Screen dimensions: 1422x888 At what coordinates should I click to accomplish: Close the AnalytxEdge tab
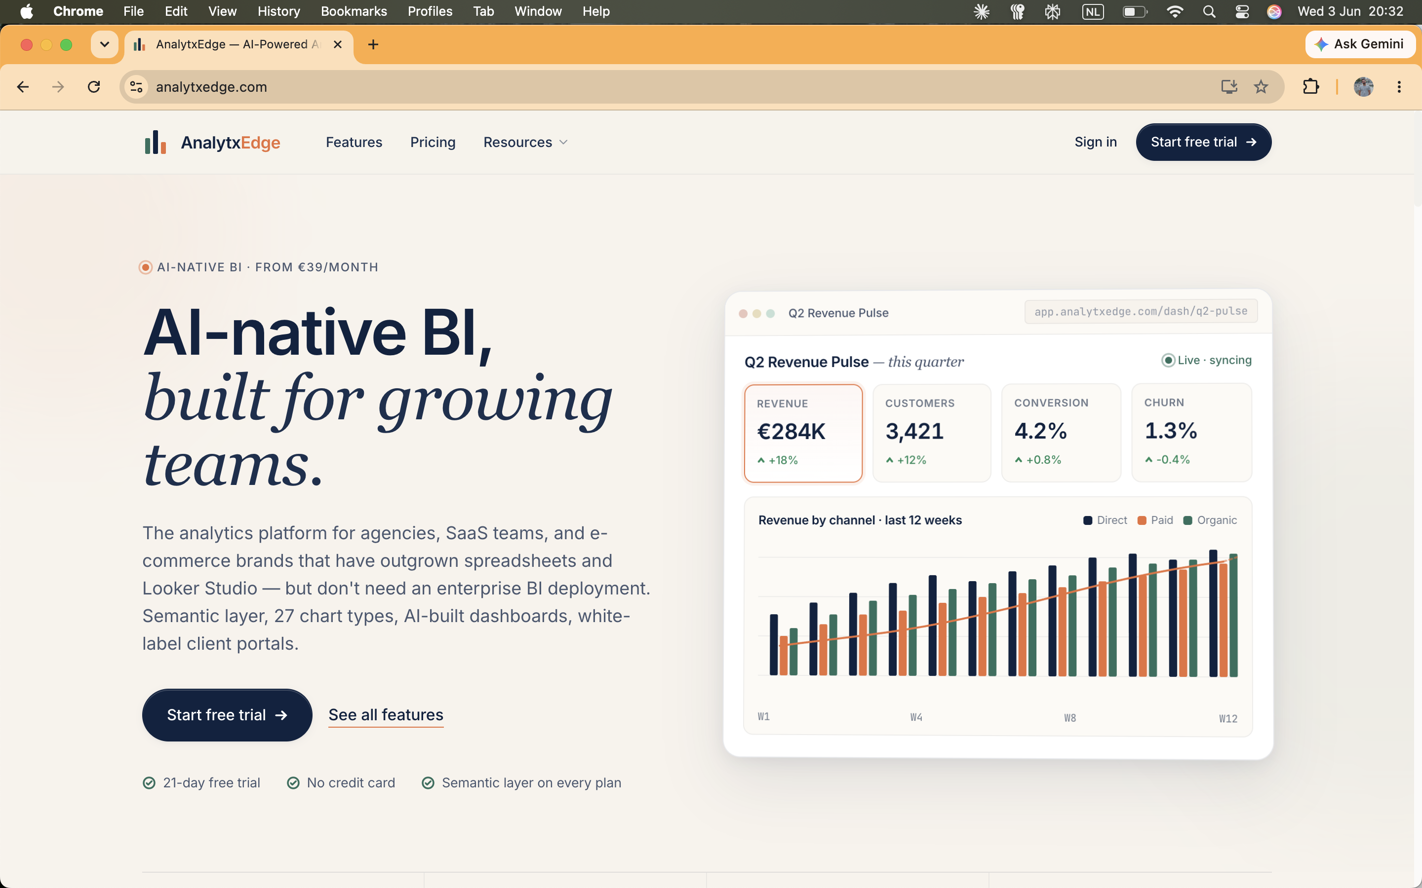338,44
